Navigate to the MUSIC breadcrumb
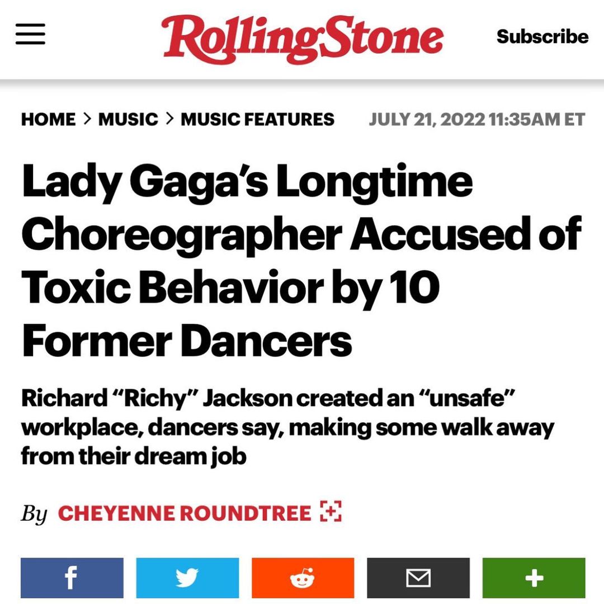Viewport: 604px width, 604px height. coord(128,119)
